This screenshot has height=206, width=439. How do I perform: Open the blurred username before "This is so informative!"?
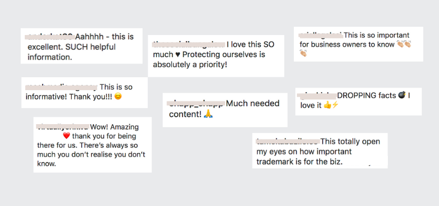(x=60, y=87)
